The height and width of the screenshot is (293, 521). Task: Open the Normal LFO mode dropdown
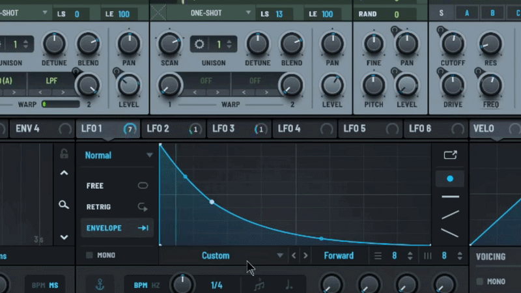(119, 155)
